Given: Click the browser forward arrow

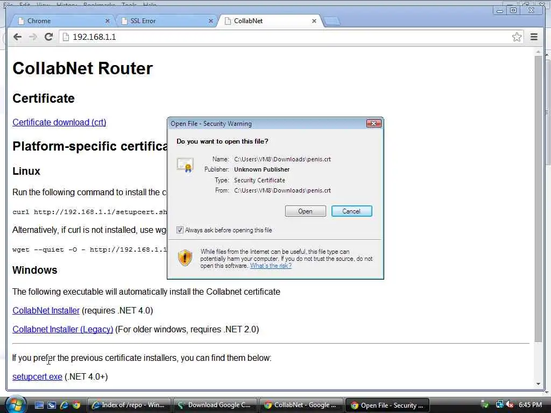Looking at the screenshot, I should pos(33,37).
